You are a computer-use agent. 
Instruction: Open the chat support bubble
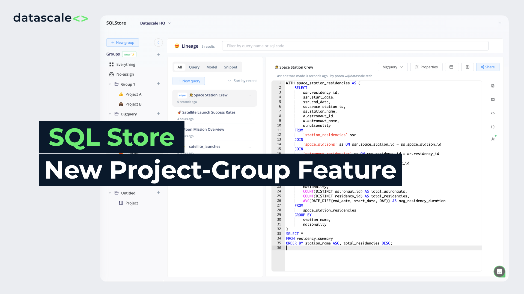499,271
